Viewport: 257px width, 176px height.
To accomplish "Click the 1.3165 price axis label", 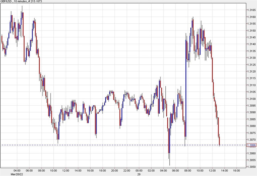I will [x=251, y=10].
